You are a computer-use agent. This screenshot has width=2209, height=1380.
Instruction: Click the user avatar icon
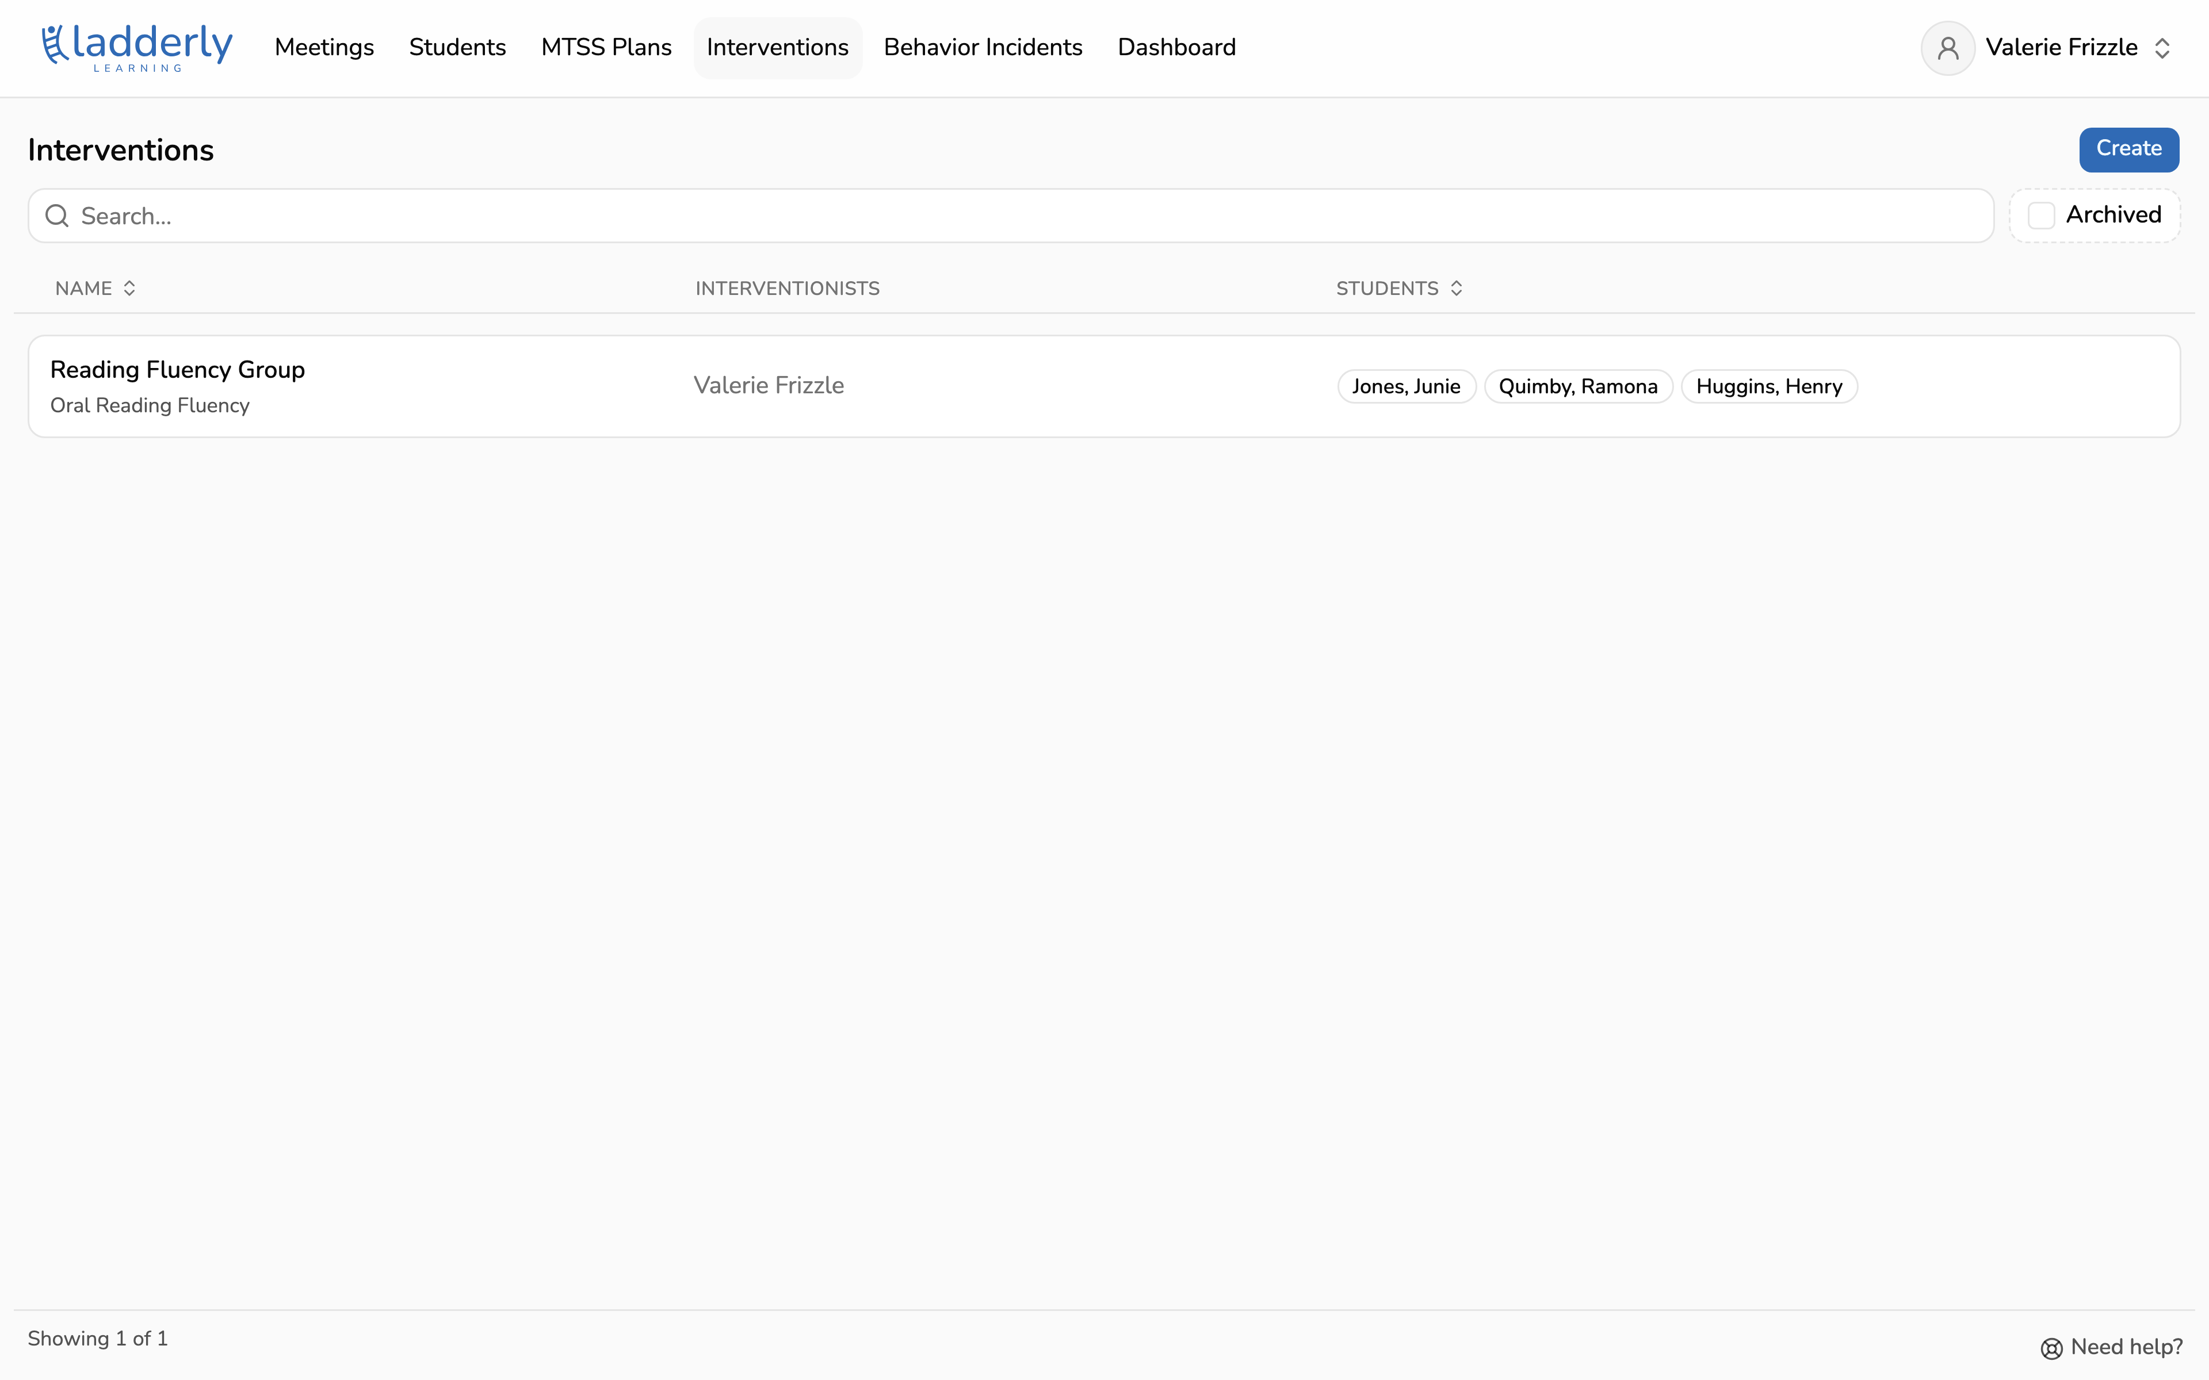[1948, 48]
